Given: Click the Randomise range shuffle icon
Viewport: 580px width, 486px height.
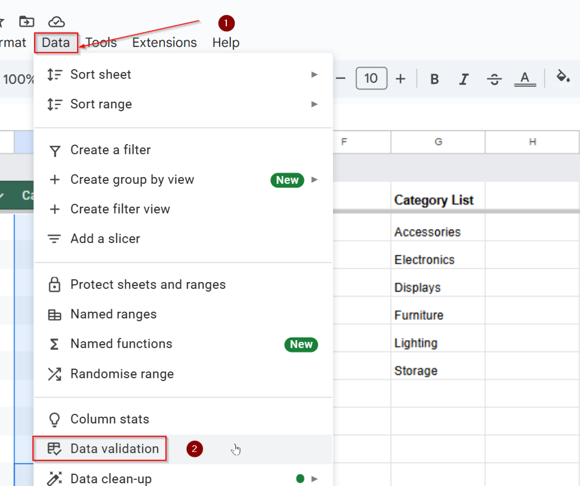Looking at the screenshot, I should click(54, 374).
